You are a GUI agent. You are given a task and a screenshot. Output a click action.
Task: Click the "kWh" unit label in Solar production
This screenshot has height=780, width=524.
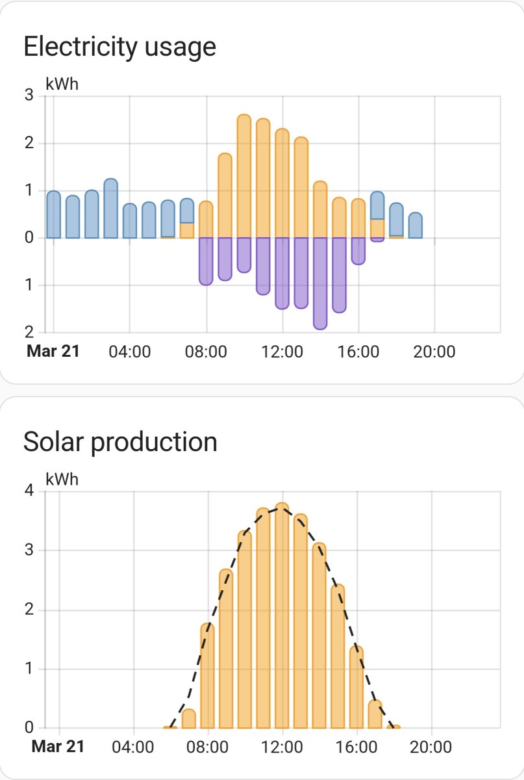[62, 480]
